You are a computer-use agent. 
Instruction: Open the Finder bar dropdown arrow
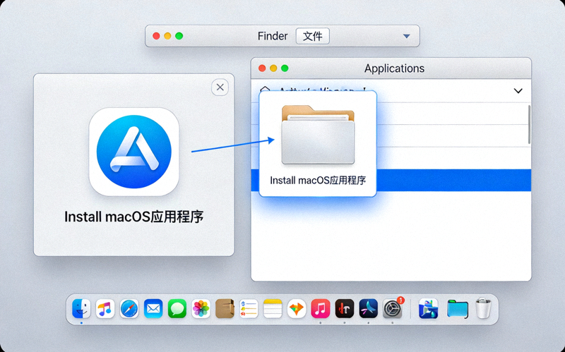click(407, 36)
